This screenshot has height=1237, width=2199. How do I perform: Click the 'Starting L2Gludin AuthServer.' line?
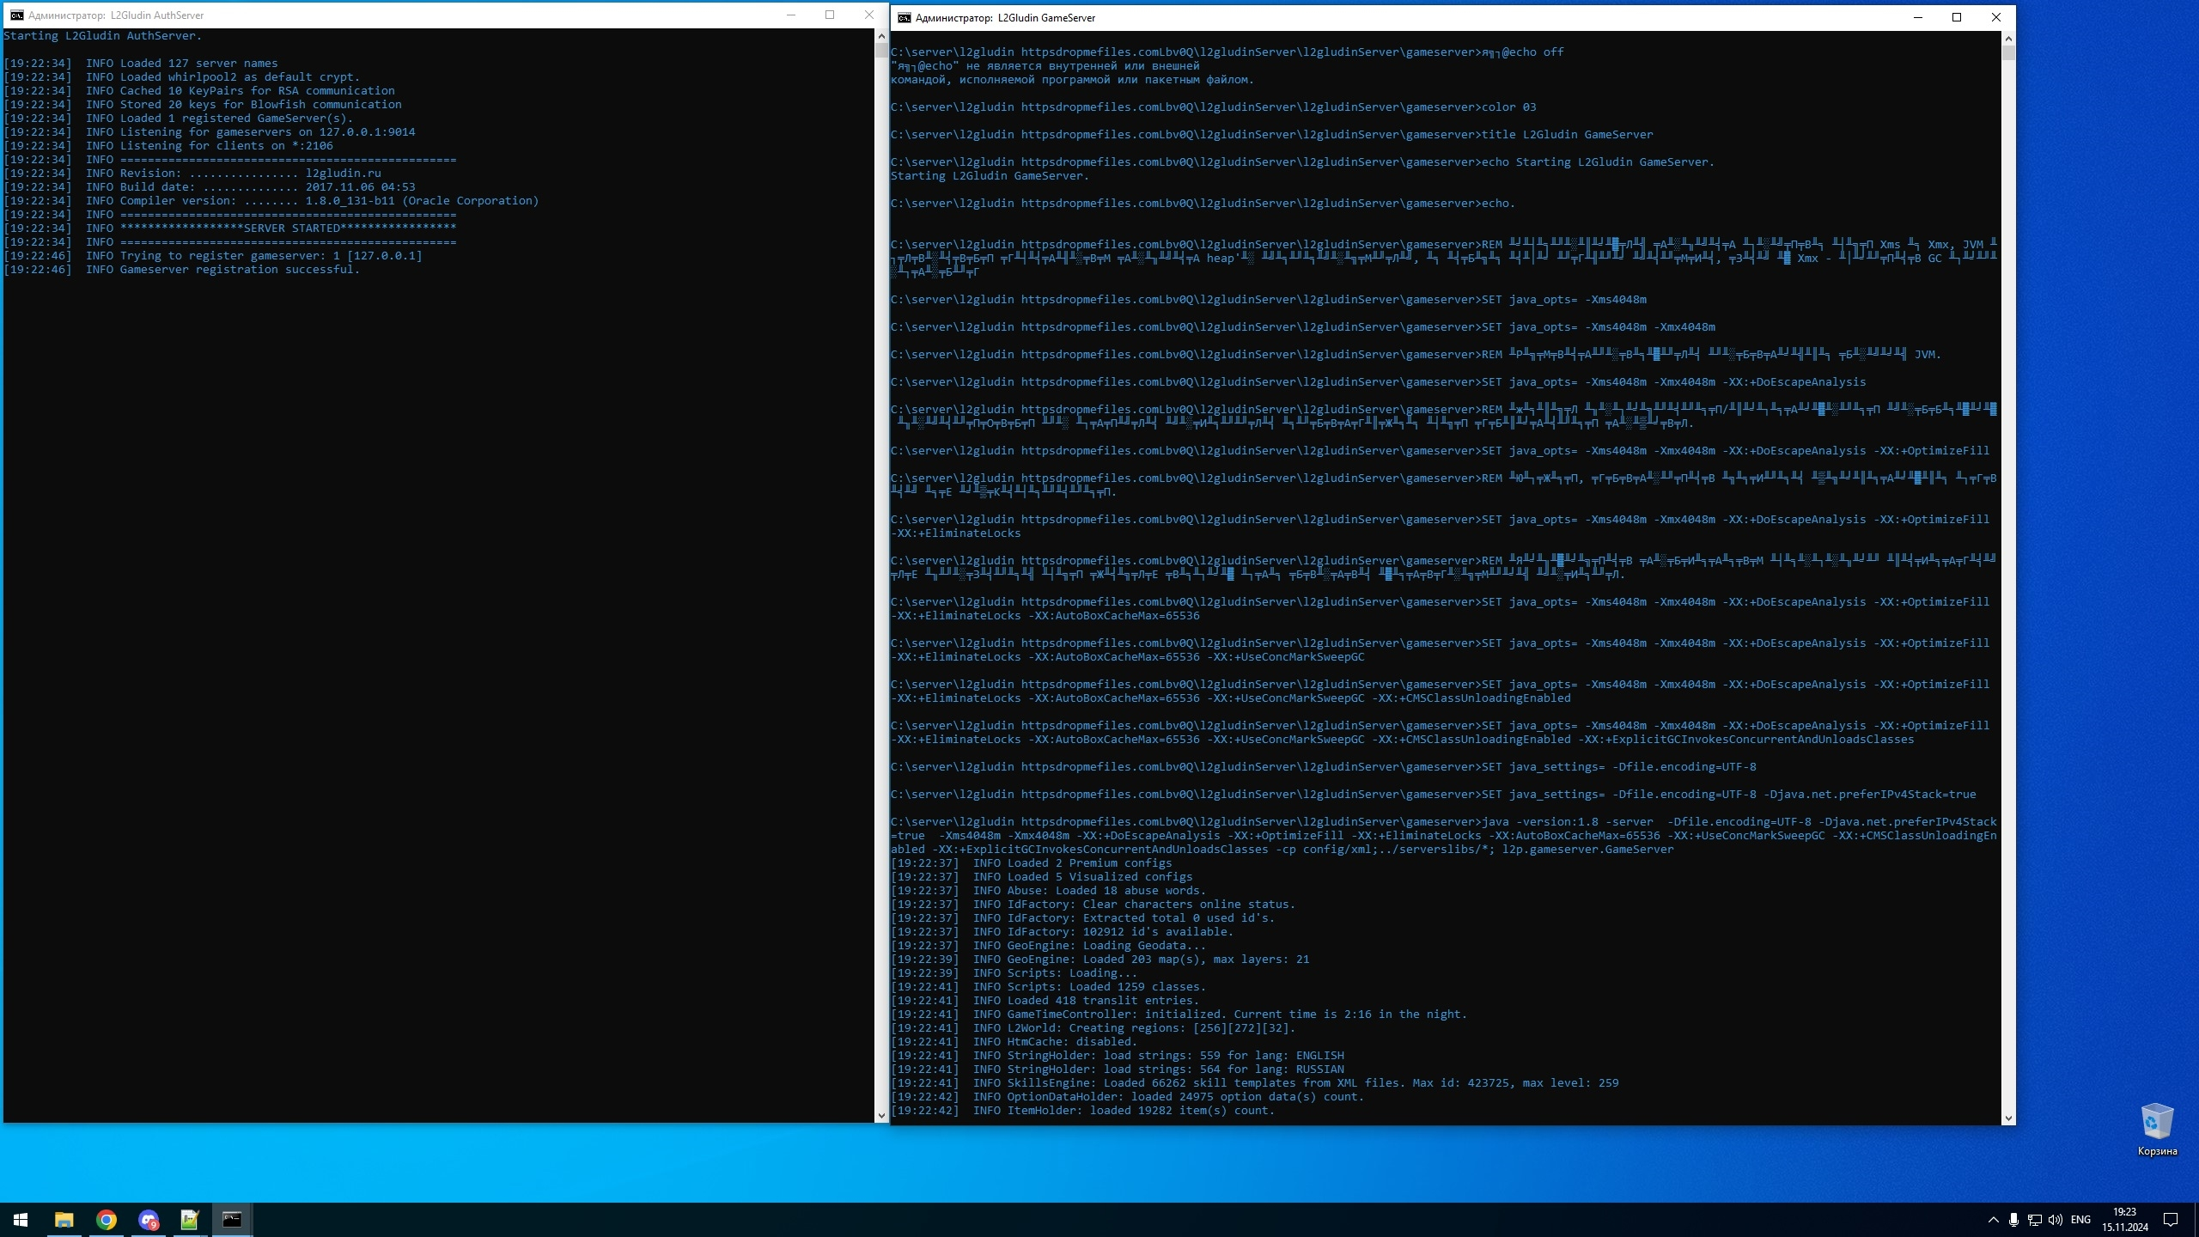click(103, 36)
